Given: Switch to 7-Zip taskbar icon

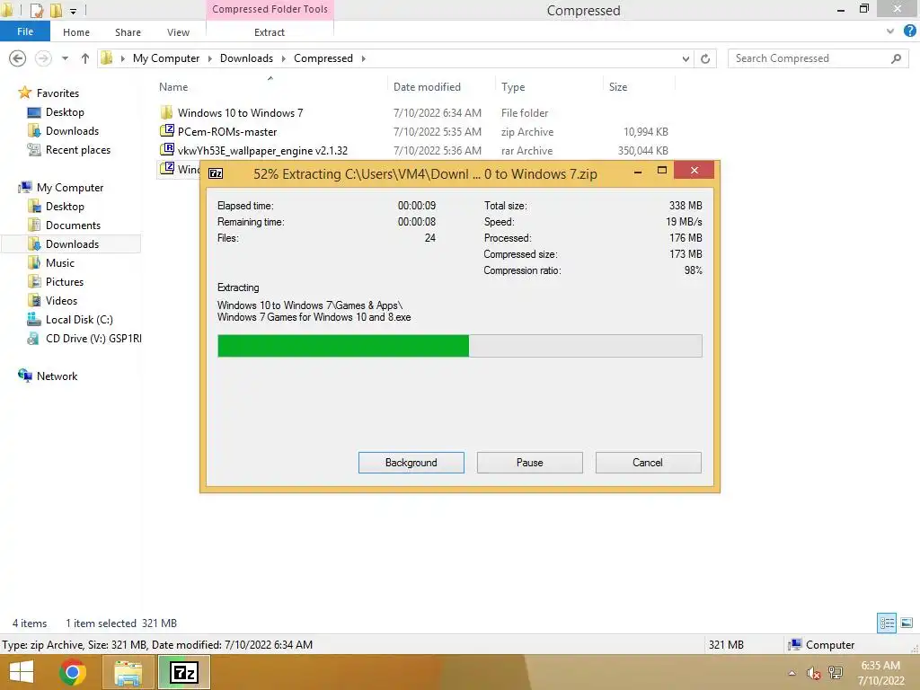Looking at the screenshot, I should click(184, 672).
